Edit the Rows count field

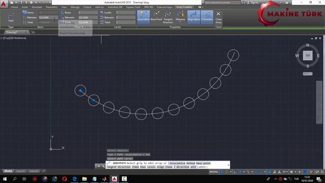88,13
